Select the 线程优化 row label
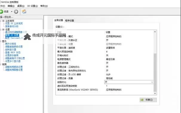 click(x=62, y=82)
